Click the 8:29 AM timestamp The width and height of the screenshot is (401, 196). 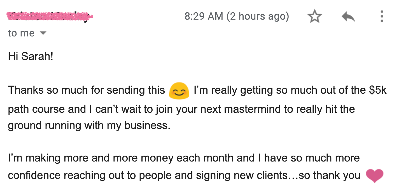(204, 16)
